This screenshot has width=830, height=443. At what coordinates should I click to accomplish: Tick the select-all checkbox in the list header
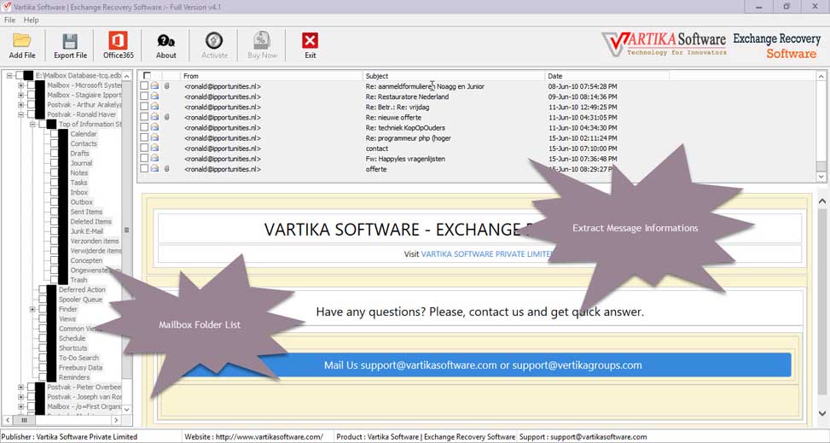147,76
